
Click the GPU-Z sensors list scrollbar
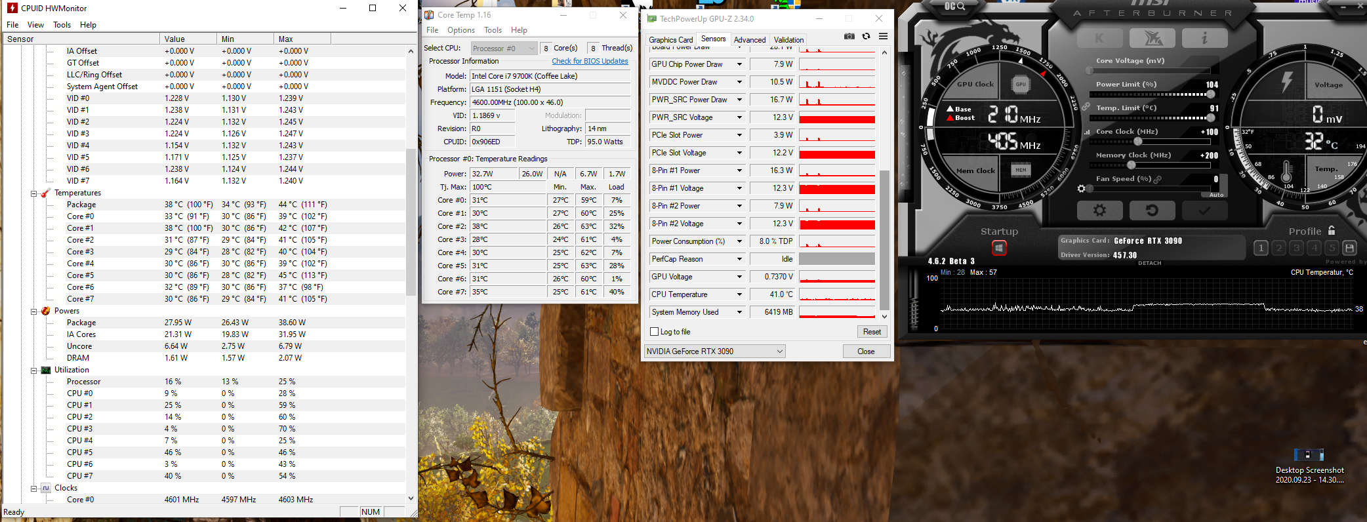point(884,240)
